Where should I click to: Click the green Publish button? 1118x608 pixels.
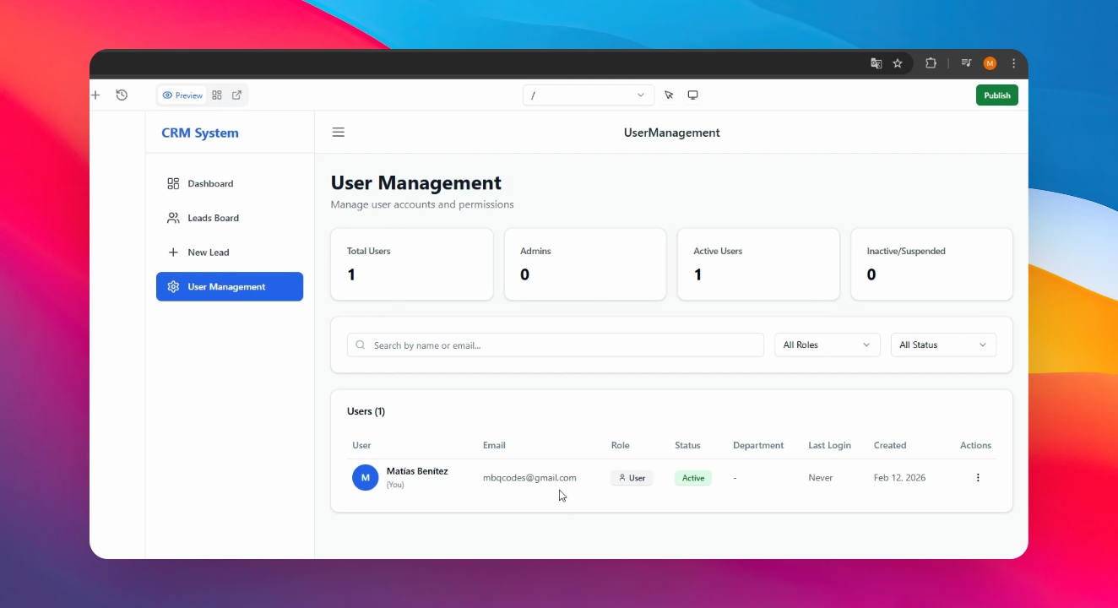coord(997,95)
